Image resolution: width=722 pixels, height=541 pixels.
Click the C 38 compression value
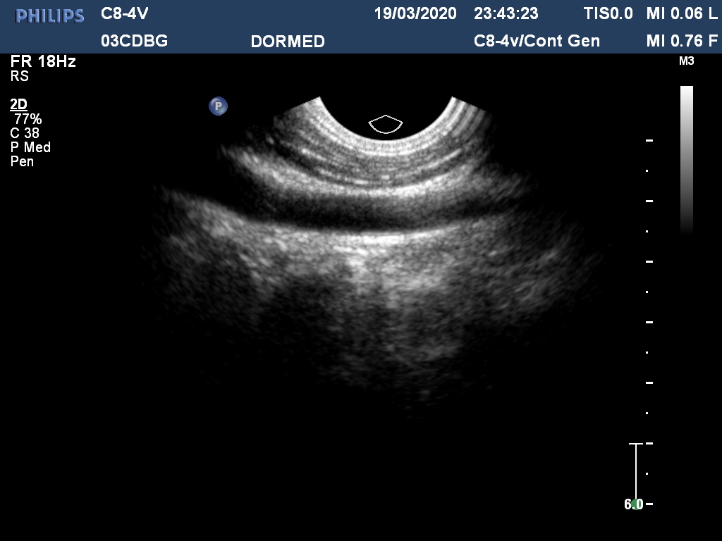[25, 133]
